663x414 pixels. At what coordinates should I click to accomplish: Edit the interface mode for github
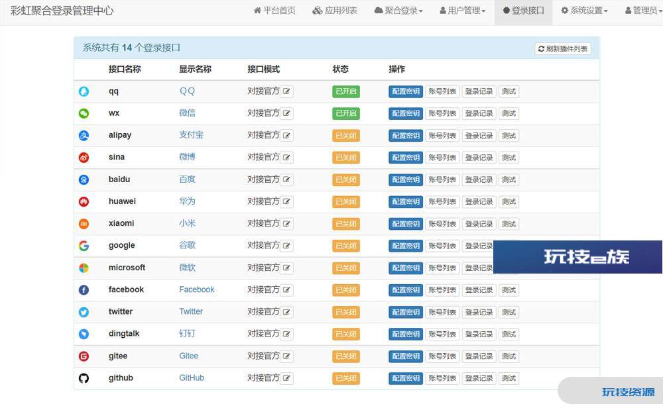[286, 378]
